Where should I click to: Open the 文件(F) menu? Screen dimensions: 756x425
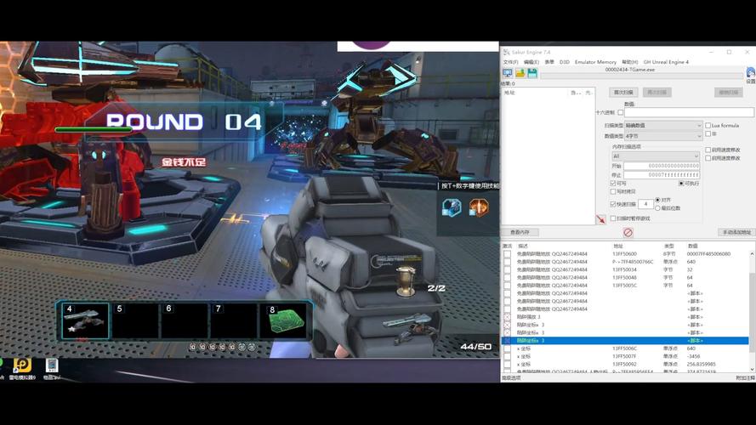click(510, 62)
